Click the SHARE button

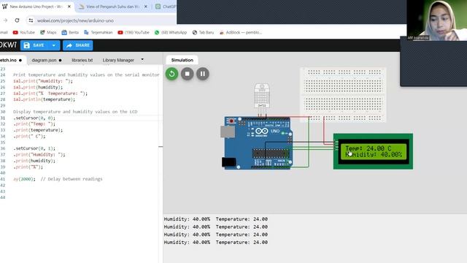coord(78,45)
